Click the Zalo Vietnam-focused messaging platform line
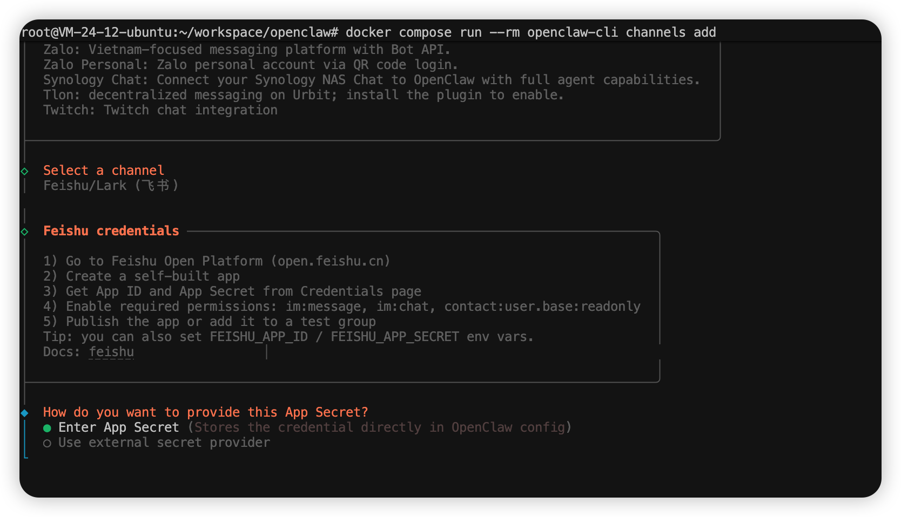 click(246, 50)
